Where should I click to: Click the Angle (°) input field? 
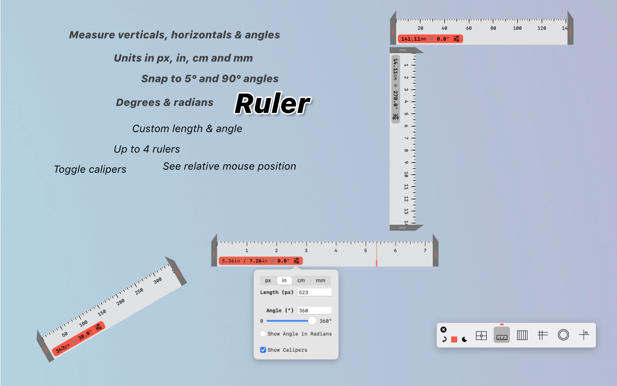tap(314, 311)
